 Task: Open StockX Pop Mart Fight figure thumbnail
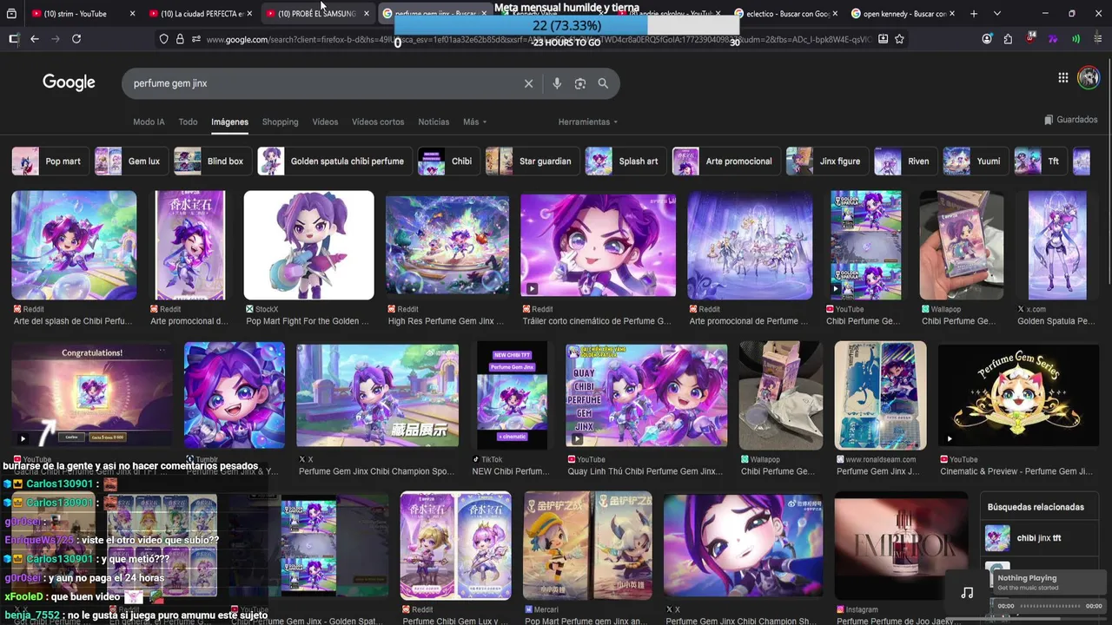click(x=308, y=246)
